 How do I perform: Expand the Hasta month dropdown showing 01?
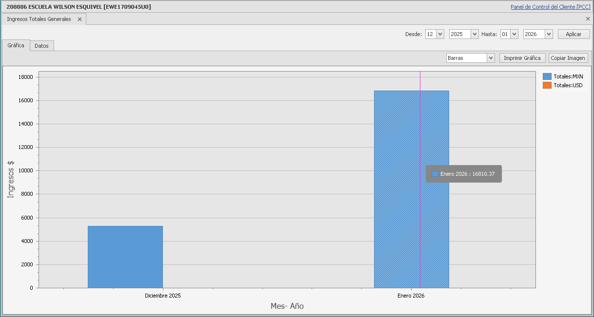click(x=514, y=34)
